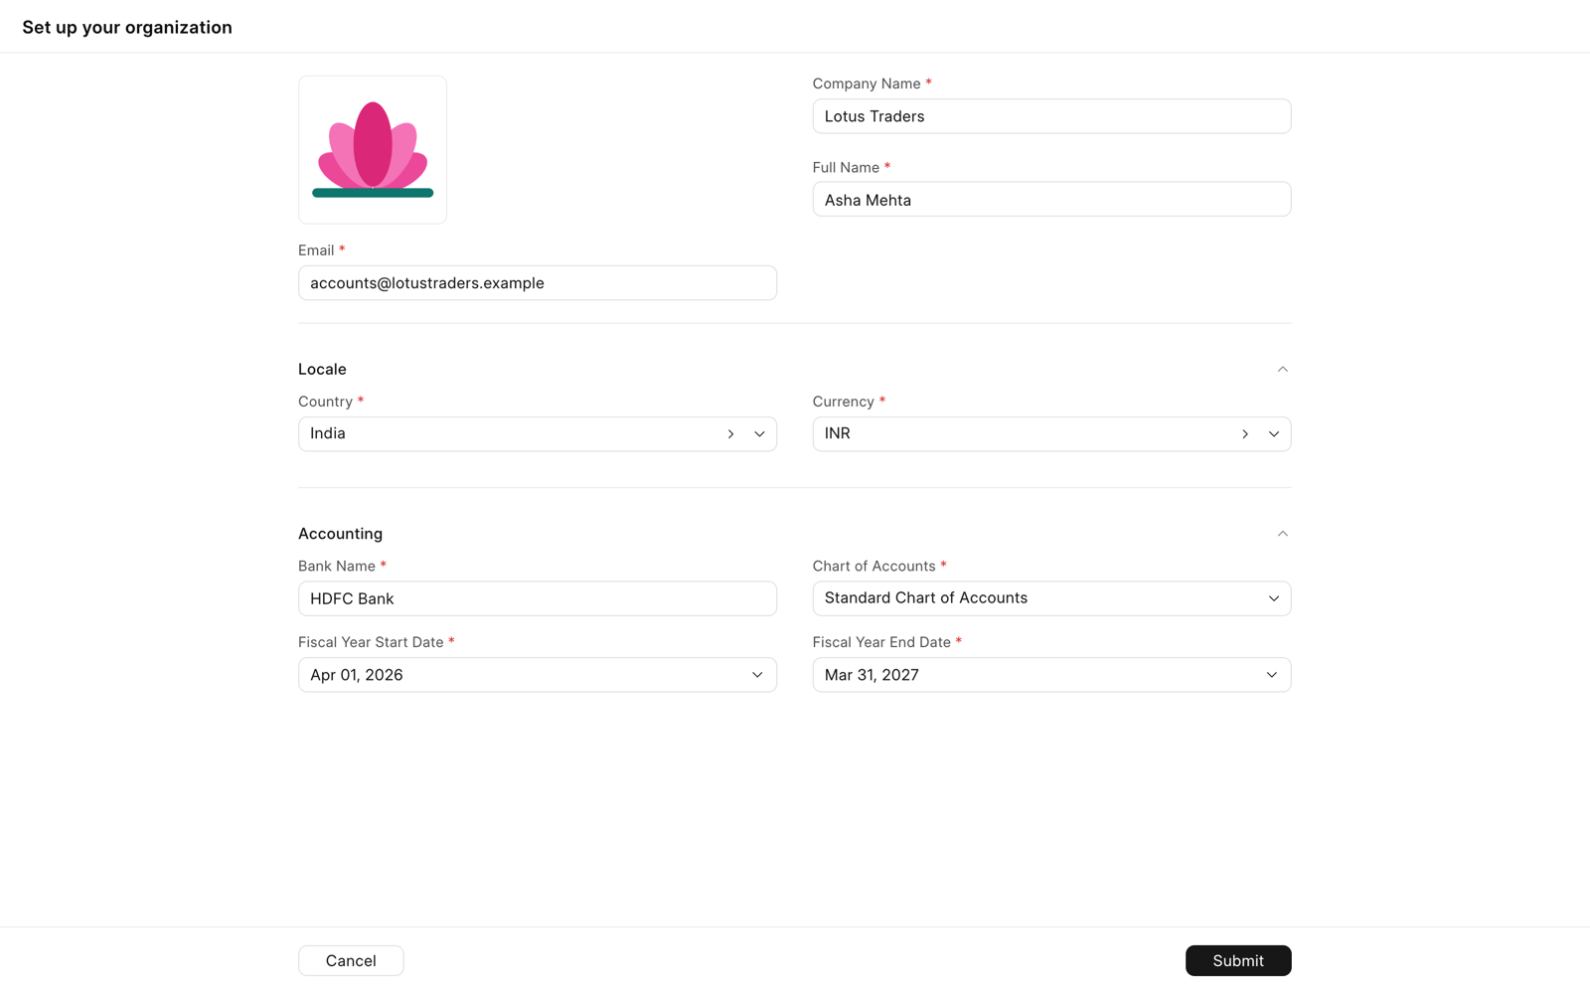Image resolution: width=1590 pixels, height=994 pixels.
Task: Collapse the Accounting section chevron
Action: (x=1282, y=534)
